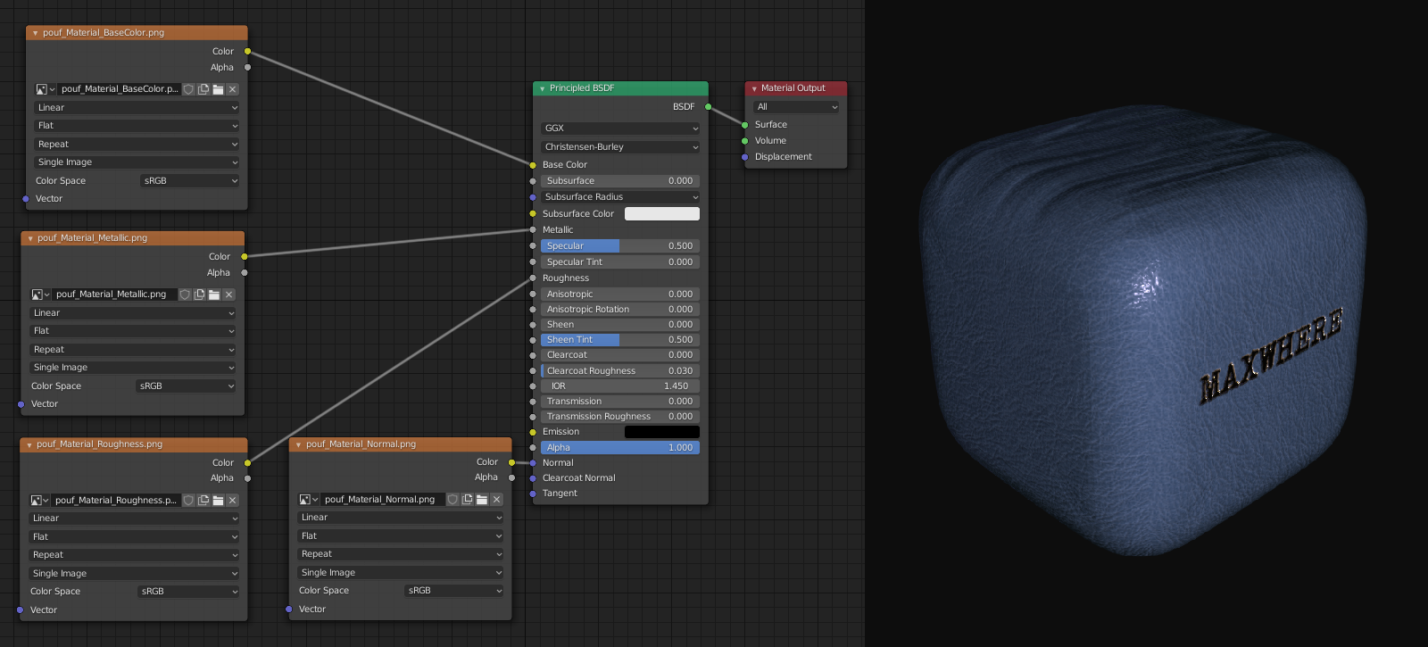Image resolution: width=1428 pixels, height=647 pixels.
Task: Unlink the Normal image with X icon
Action: [x=496, y=500]
